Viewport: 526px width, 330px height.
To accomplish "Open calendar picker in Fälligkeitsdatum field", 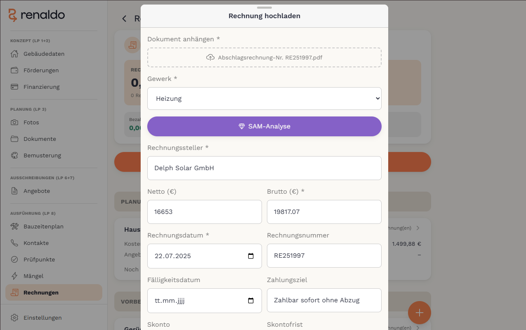I will 251,301.
